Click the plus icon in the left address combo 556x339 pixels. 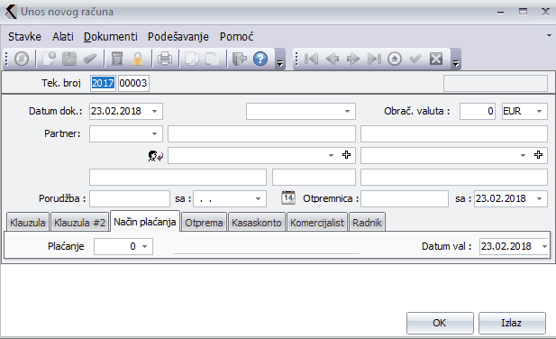click(x=346, y=155)
